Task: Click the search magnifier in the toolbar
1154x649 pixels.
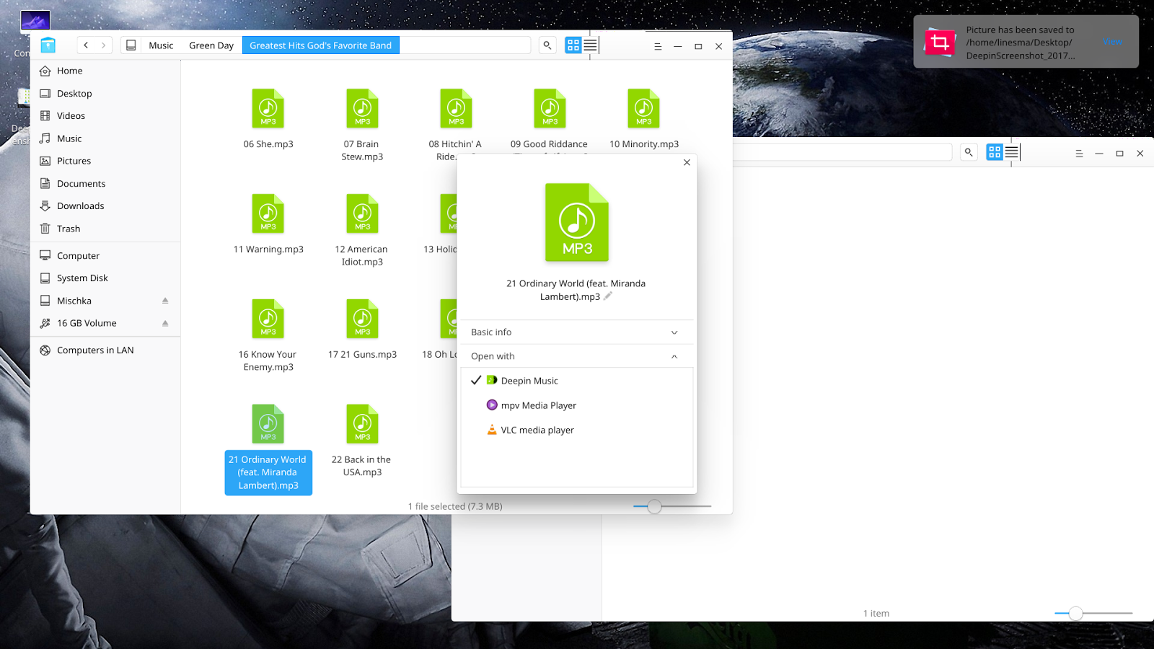Action: (x=547, y=45)
